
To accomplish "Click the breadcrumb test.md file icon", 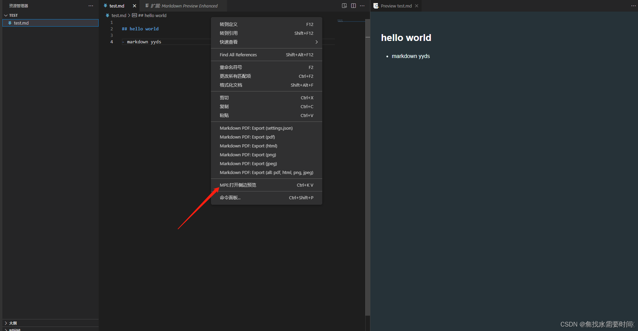I will pyautogui.click(x=108, y=15).
